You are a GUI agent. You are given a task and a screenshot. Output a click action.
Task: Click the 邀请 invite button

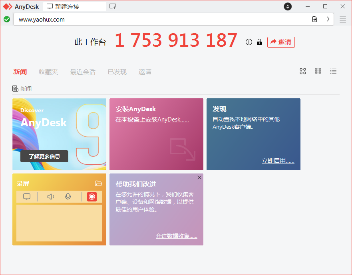click(281, 42)
